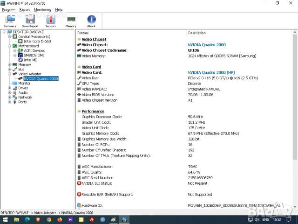Viewport: 298px width, 224px height.
Task: Collapse the Video Adapter node
Action: coord(9,74)
